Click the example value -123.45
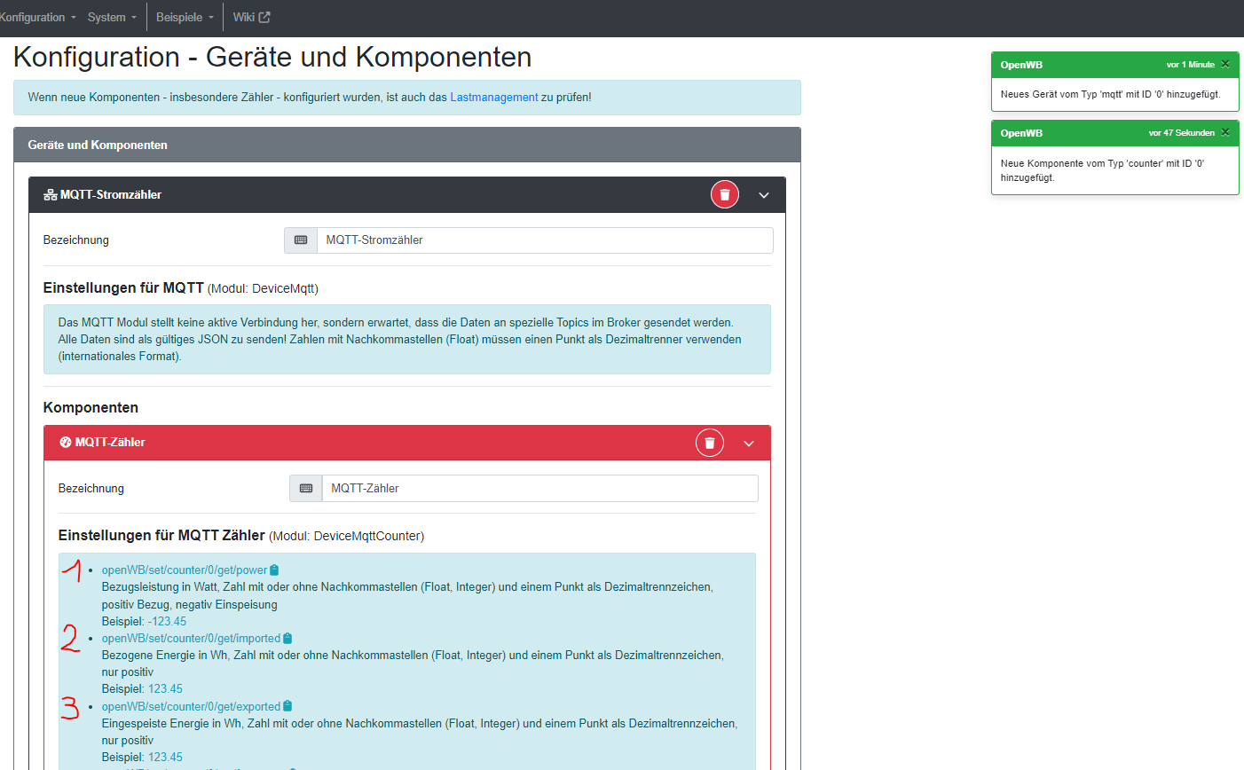Viewport: 1244px width, 770px height. [168, 622]
